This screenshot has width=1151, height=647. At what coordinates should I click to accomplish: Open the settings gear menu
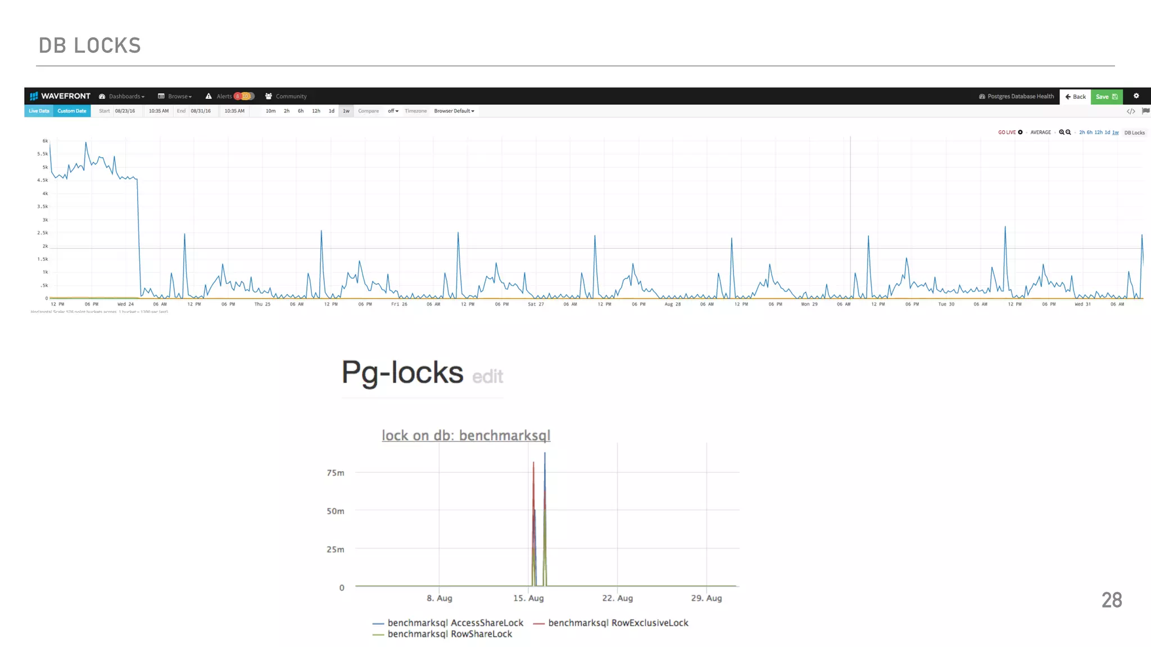1136,96
